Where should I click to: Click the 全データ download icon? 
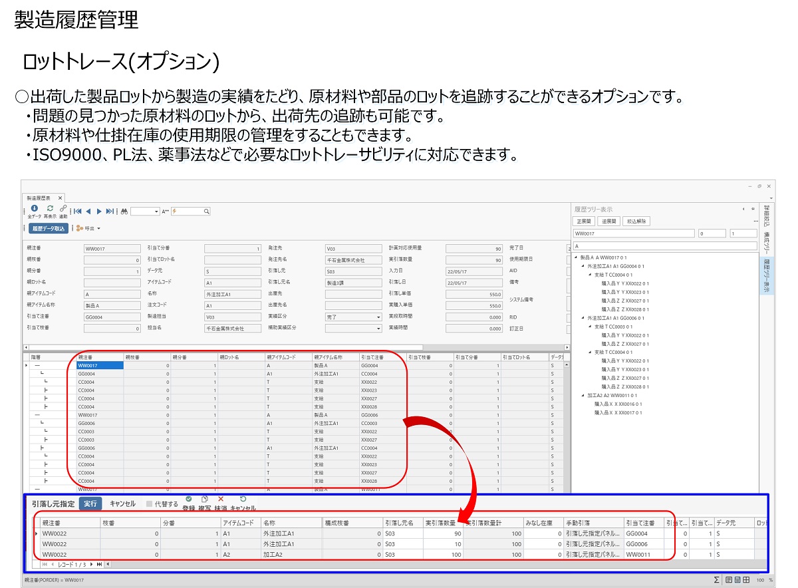coord(35,208)
